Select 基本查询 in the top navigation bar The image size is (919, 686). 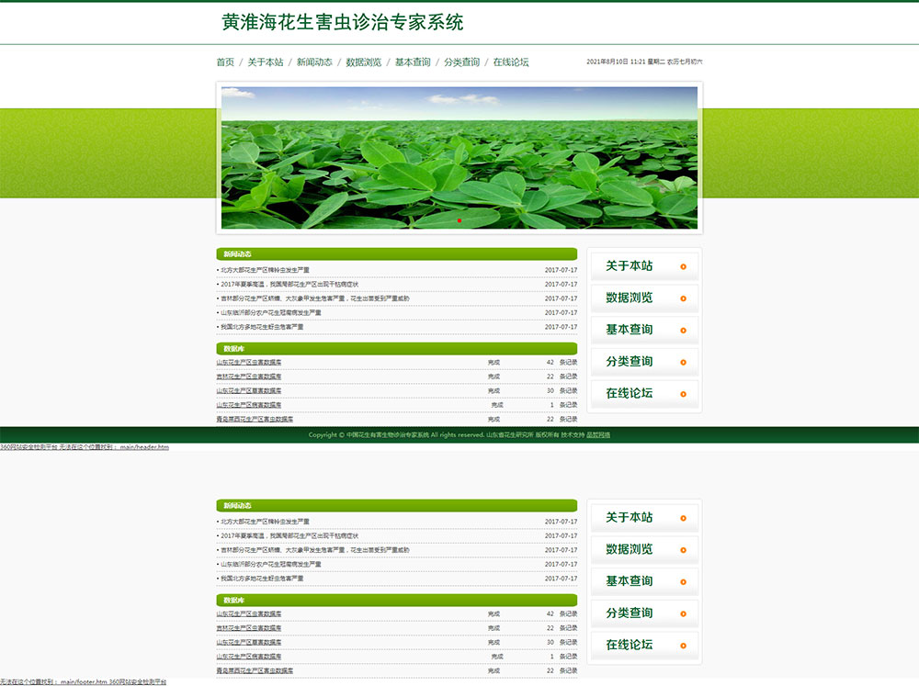click(x=413, y=62)
